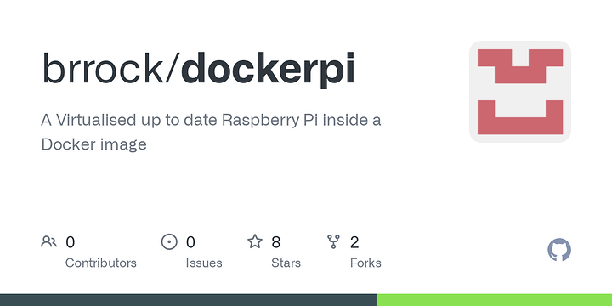Click the issues circle-dot icon
The image size is (612, 306).
point(169,242)
